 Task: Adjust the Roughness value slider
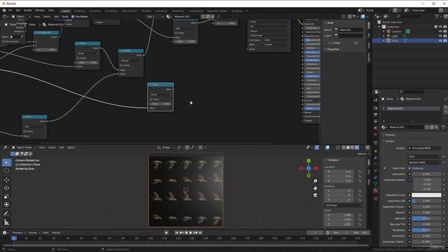point(426,230)
